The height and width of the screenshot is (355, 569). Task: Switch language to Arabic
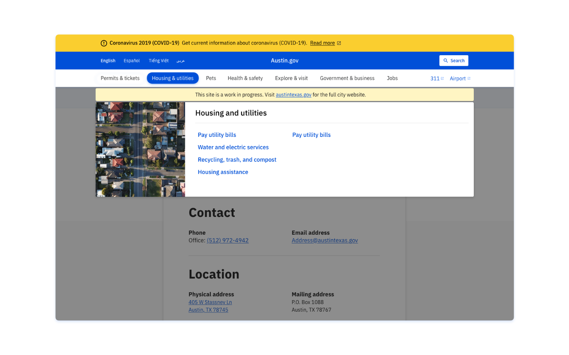181,61
